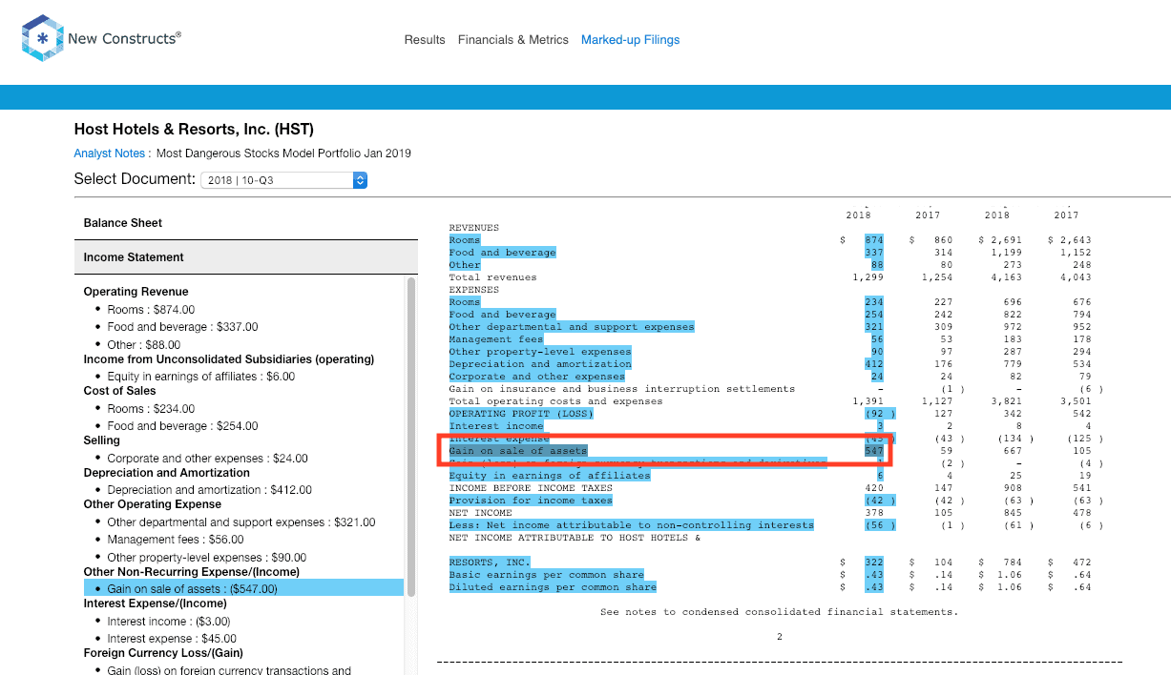Viewport: 1171px width, 675px height.
Task: Select Rooms : $874.00 under Operating Revenue
Action: pyautogui.click(x=151, y=310)
